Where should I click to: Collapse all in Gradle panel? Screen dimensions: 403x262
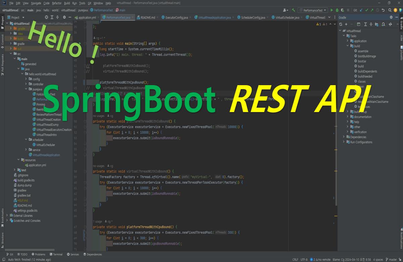point(371,24)
